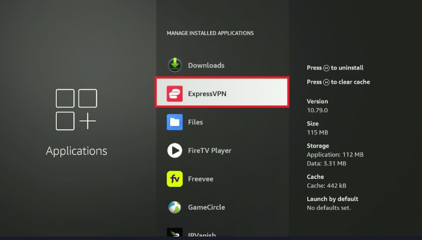Viewport: 422px width, 240px height.
Task: Click the Downloads app icon
Action: click(175, 65)
